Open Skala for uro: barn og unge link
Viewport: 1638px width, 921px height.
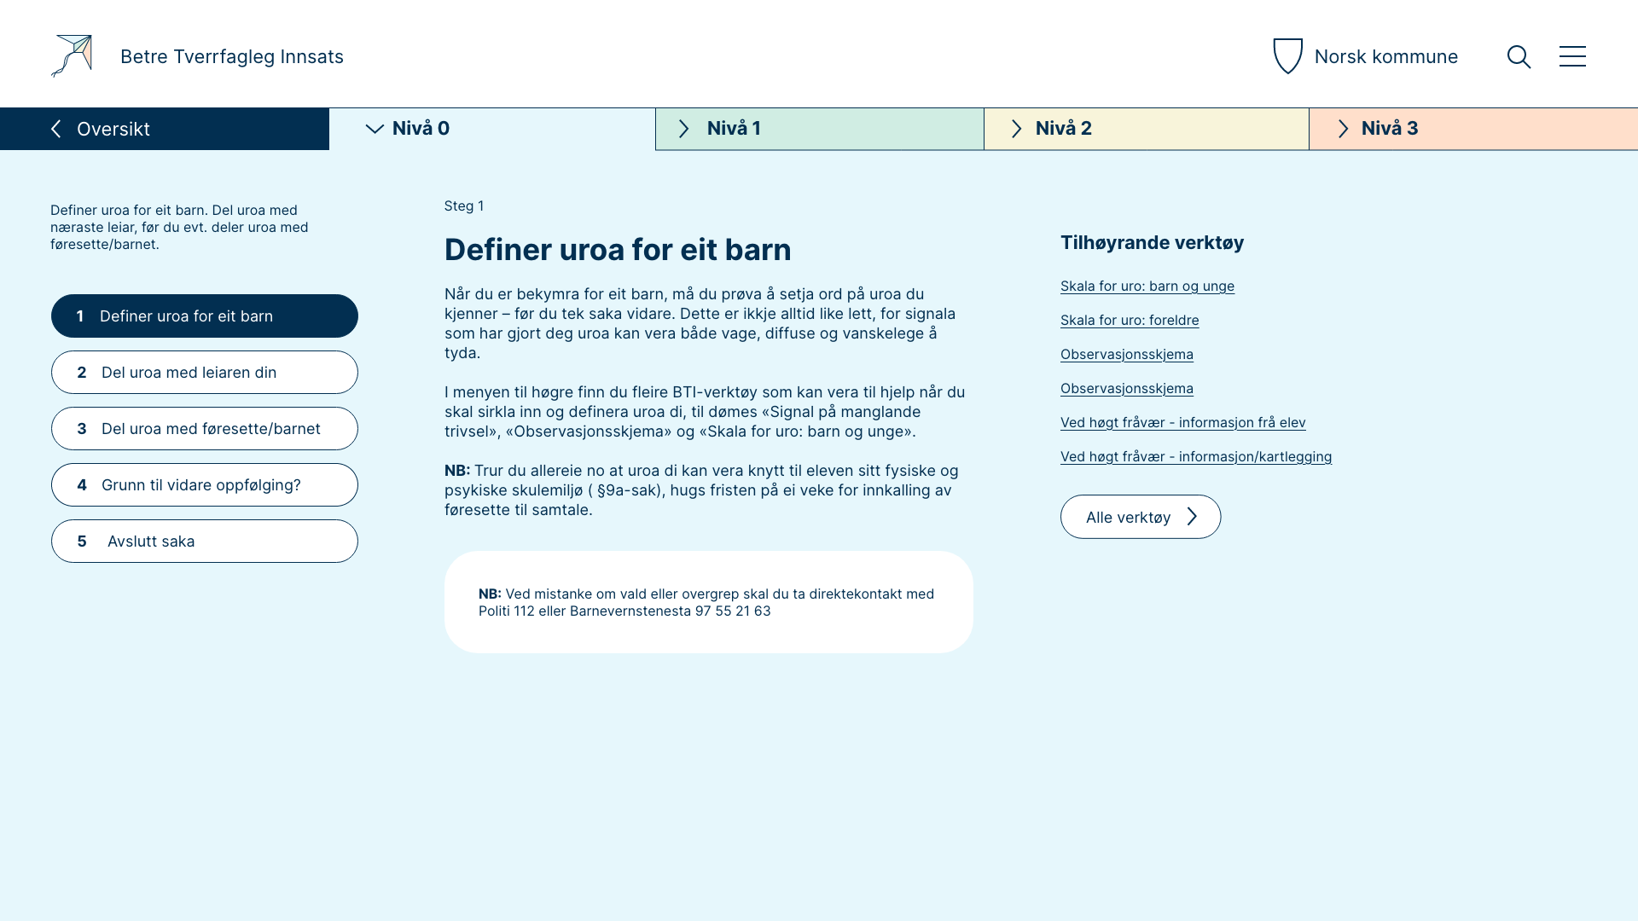[x=1147, y=287]
